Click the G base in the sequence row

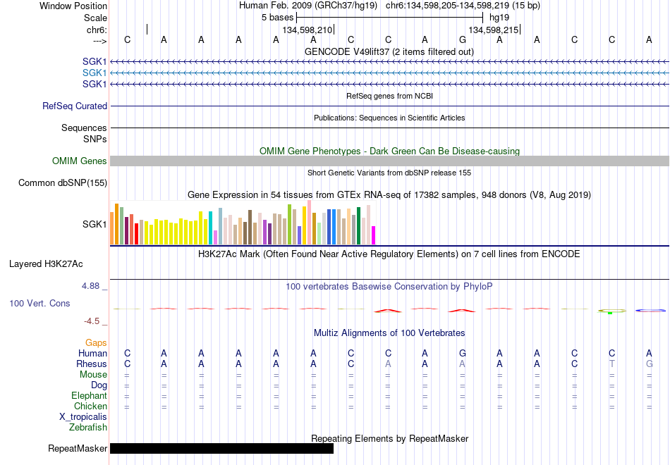pos(463,39)
